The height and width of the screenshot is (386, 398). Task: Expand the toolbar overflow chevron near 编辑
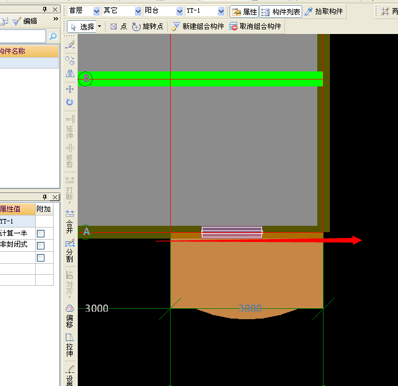[56, 19]
